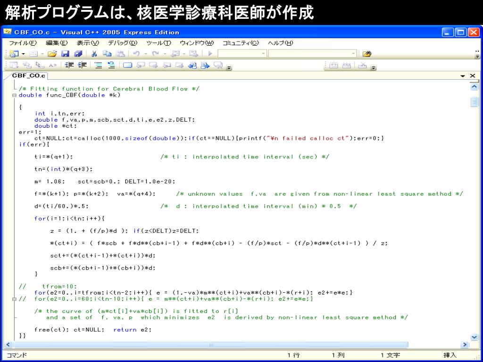This screenshot has height=362, width=483.
Task: Click the first icon of the floating build toolbar
Action: [x=333, y=65]
